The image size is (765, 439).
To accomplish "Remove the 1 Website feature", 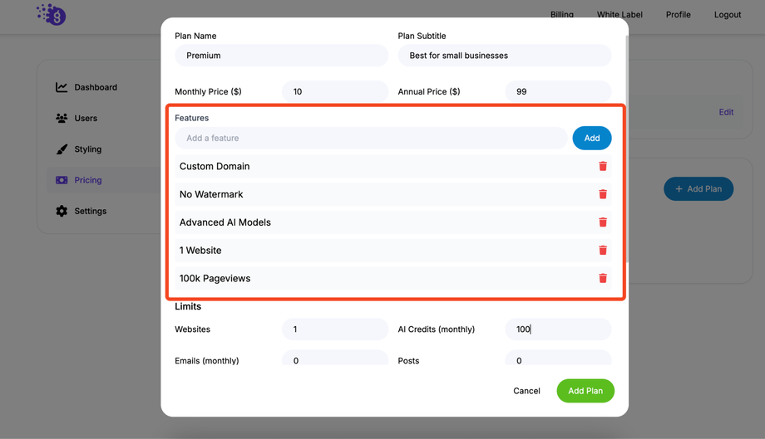I will point(603,250).
